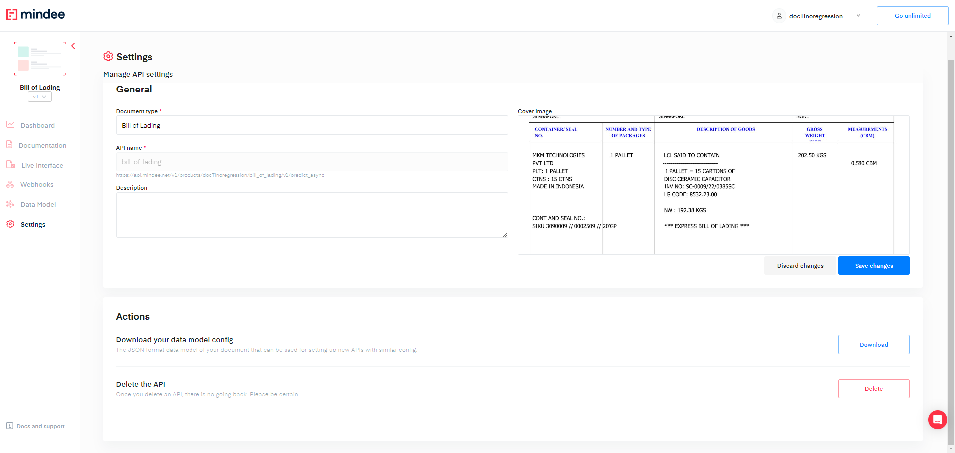Focus the Document type input field
The image size is (955, 453).
click(x=312, y=125)
